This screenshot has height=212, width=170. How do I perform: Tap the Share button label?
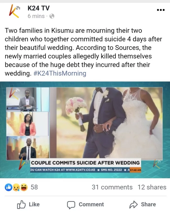coord(148,204)
